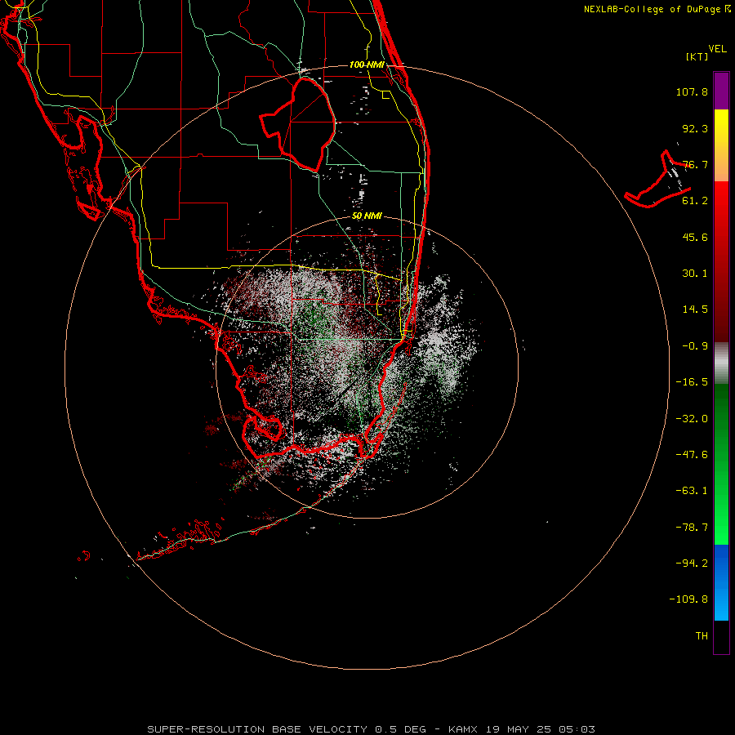This screenshot has width=735, height=735.
Task: Click the -109.8 legend value
Action: pos(688,599)
